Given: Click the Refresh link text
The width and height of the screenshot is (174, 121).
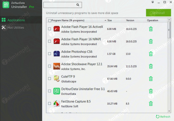Looking at the screenshot, I should tap(165, 117).
